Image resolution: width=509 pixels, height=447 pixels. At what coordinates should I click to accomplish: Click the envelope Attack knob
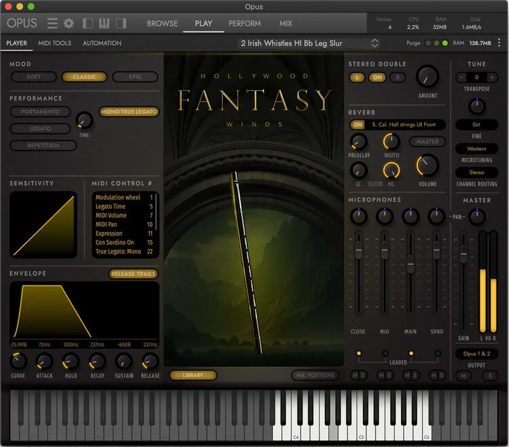click(44, 362)
